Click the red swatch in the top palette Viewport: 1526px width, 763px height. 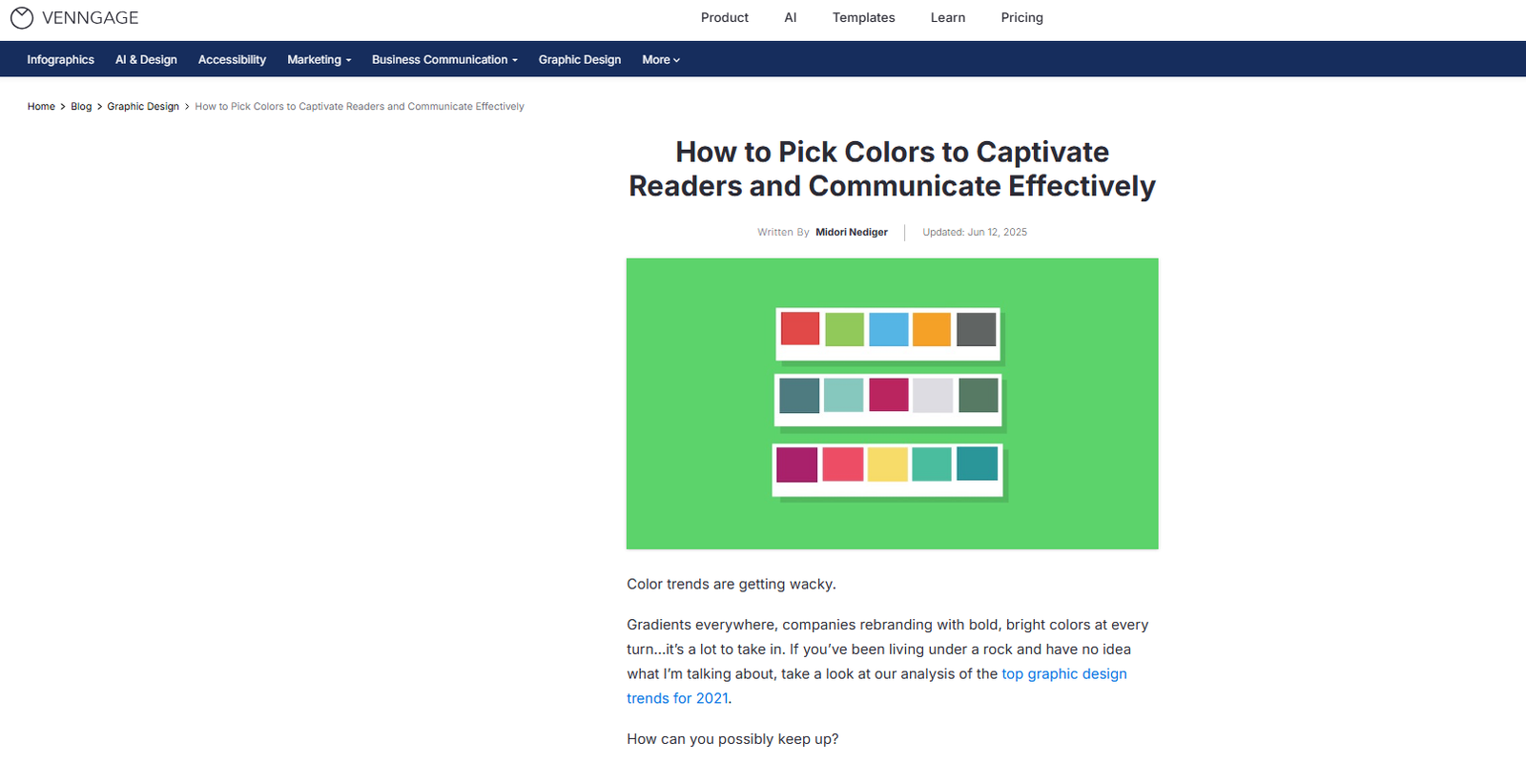pos(800,329)
